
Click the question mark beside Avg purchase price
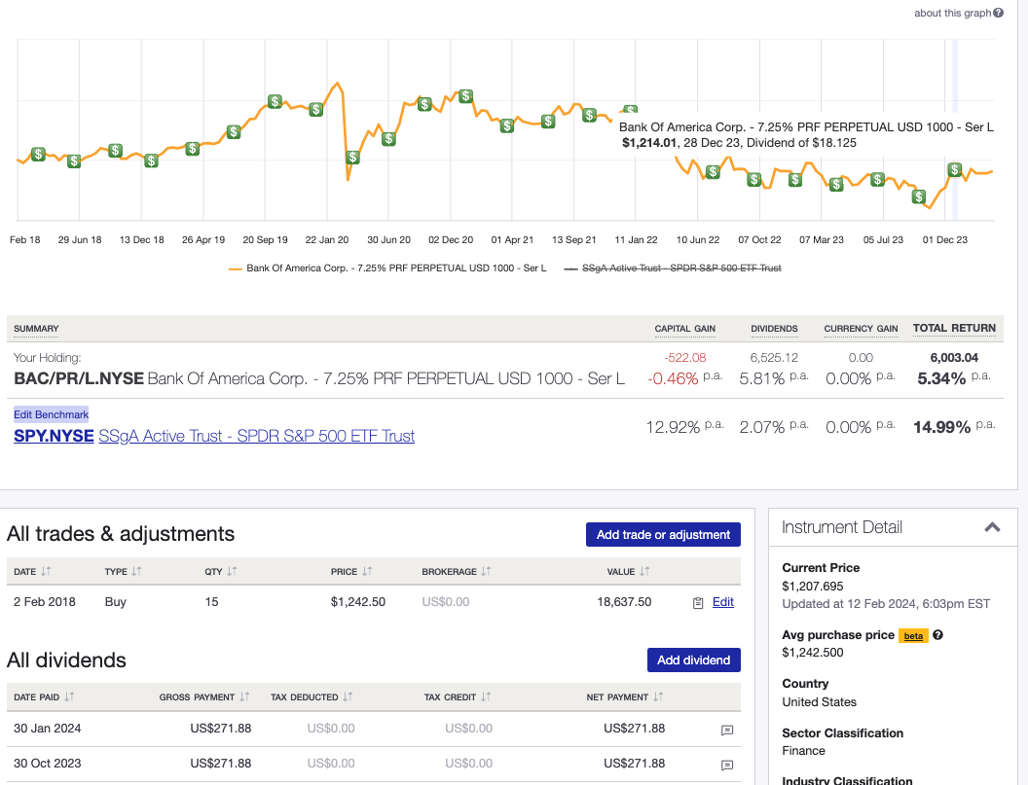point(939,635)
